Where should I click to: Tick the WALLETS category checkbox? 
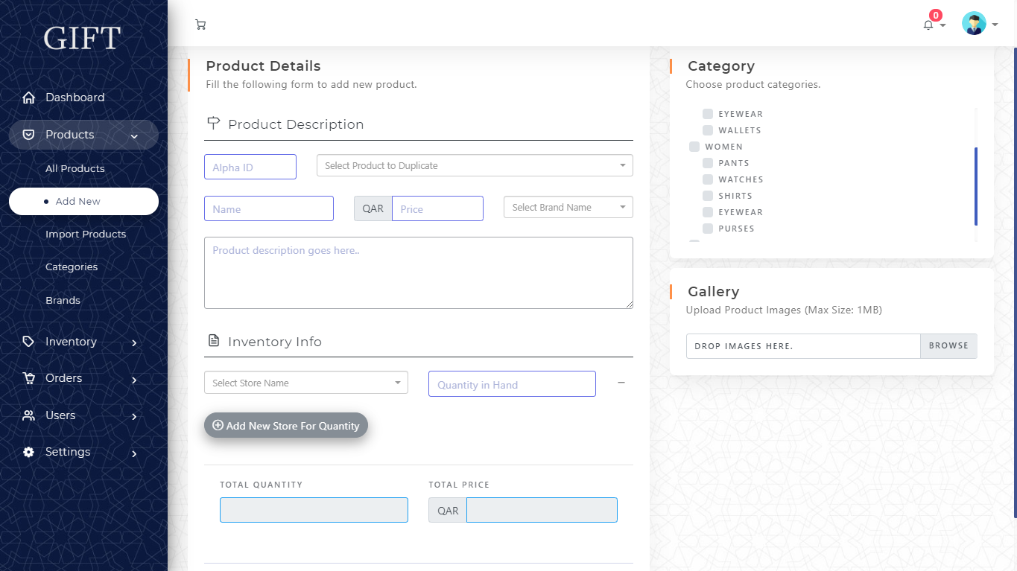pos(708,130)
